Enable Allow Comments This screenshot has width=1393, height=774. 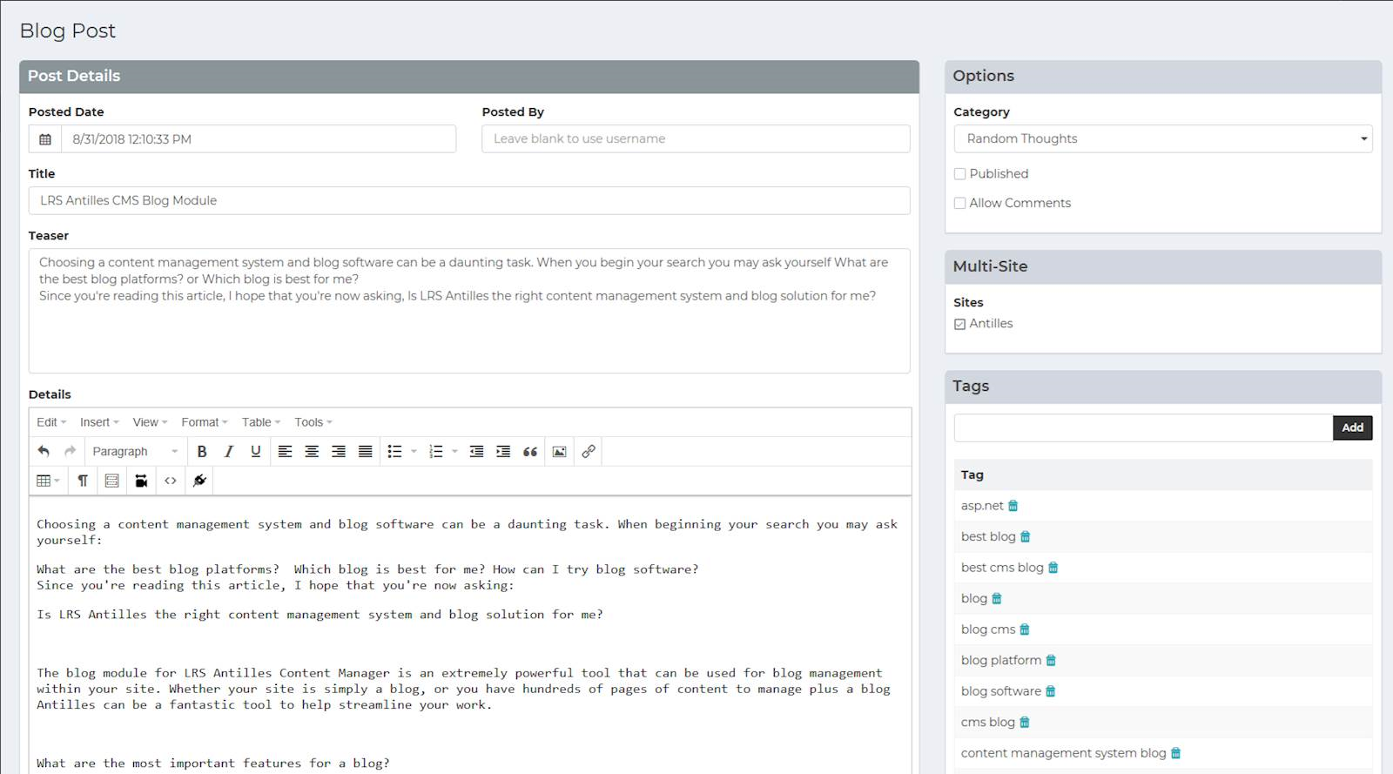[x=959, y=203]
